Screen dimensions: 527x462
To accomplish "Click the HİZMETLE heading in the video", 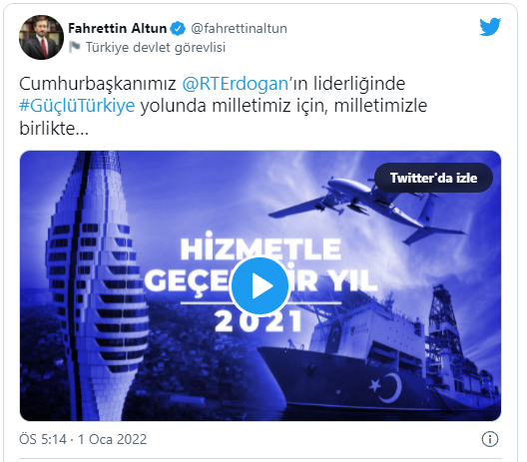I will tap(261, 248).
